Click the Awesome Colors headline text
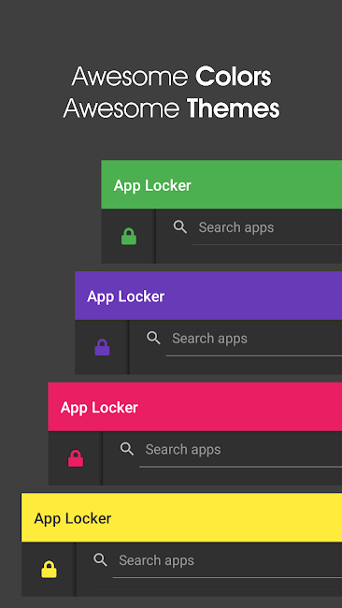 (x=172, y=77)
